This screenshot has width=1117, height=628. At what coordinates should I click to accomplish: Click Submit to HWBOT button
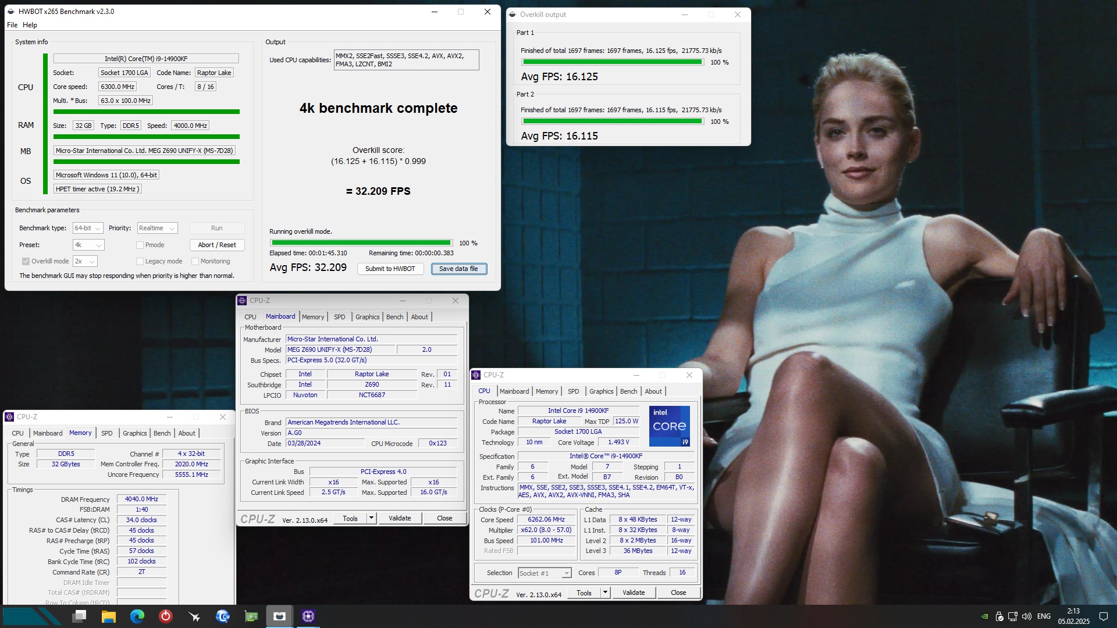390,269
